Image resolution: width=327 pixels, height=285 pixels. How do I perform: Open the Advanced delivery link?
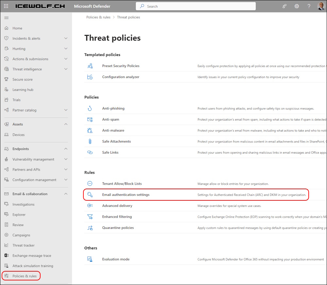(117, 206)
